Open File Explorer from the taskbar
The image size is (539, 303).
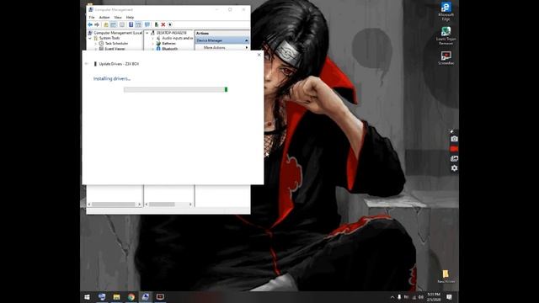click(x=116, y=297)
